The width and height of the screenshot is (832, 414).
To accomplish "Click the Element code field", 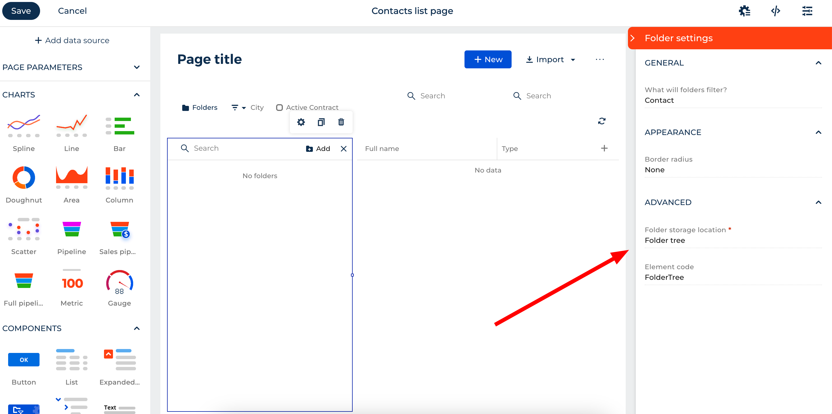I will [733, 277].
